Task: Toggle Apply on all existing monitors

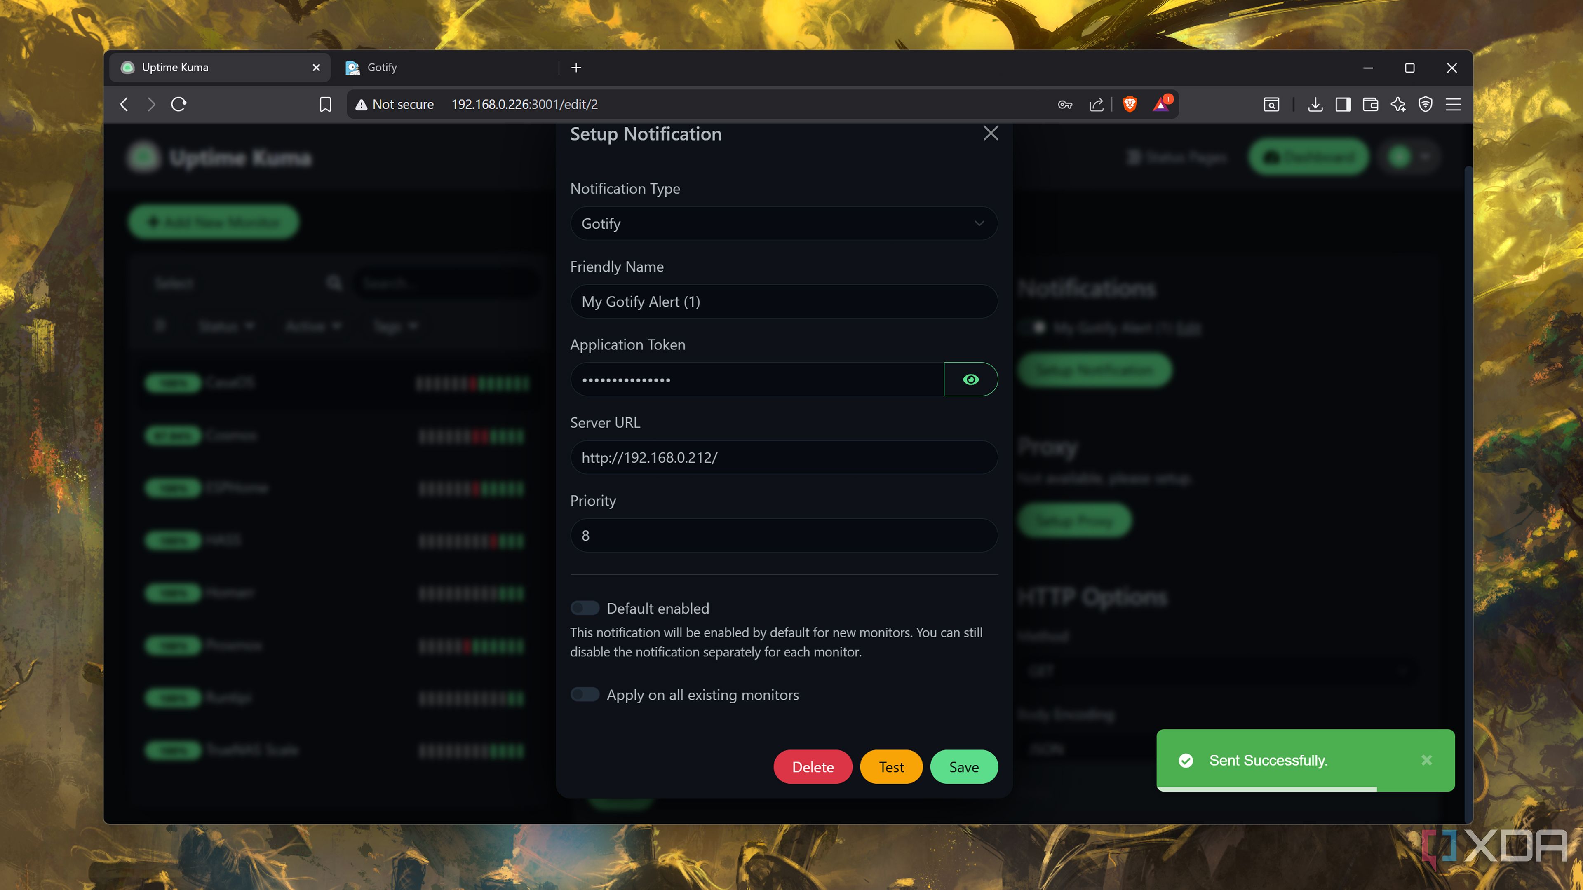Action: (x=585, y=694)
